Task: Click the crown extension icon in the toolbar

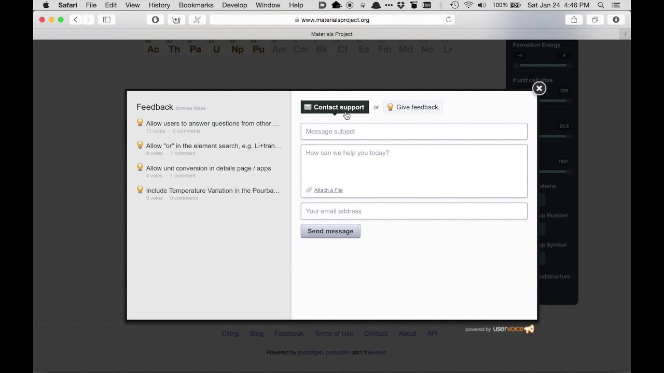Action: pyautogui.click(x=176, y=20)
